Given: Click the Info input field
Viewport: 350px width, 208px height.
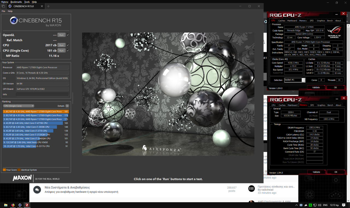Looking at the screenshot, I should 42,94.
